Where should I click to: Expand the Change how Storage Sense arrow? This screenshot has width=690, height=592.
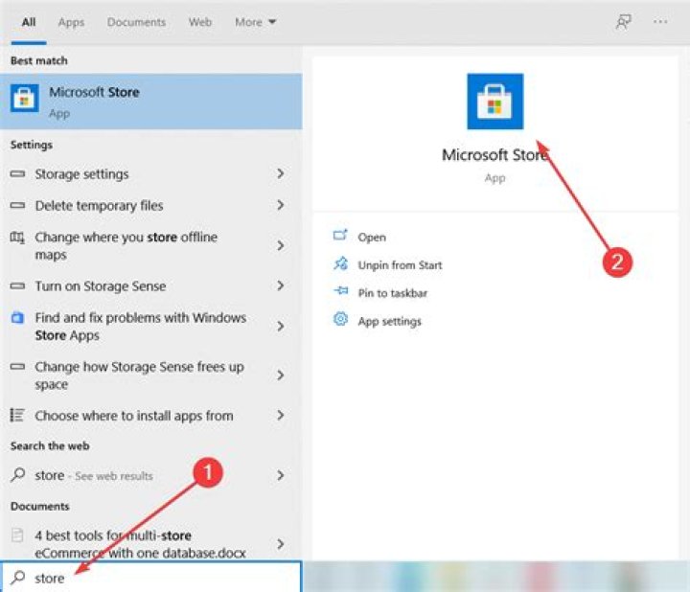coord(280,376)
